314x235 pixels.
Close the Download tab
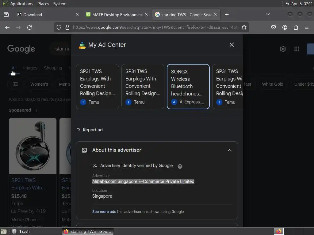(x=77, y=14)
